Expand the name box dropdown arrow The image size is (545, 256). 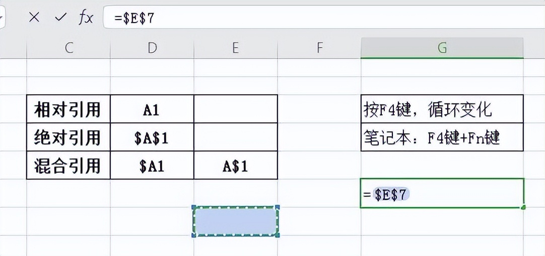pos(2,18)
